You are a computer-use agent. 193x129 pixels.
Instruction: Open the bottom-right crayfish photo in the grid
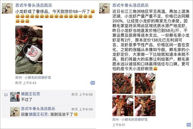145,105
